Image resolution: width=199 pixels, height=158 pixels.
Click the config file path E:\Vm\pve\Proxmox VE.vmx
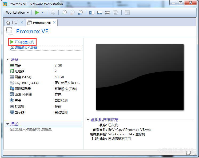pos(130,130)
